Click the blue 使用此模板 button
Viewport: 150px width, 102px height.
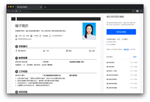coord(121,32)
